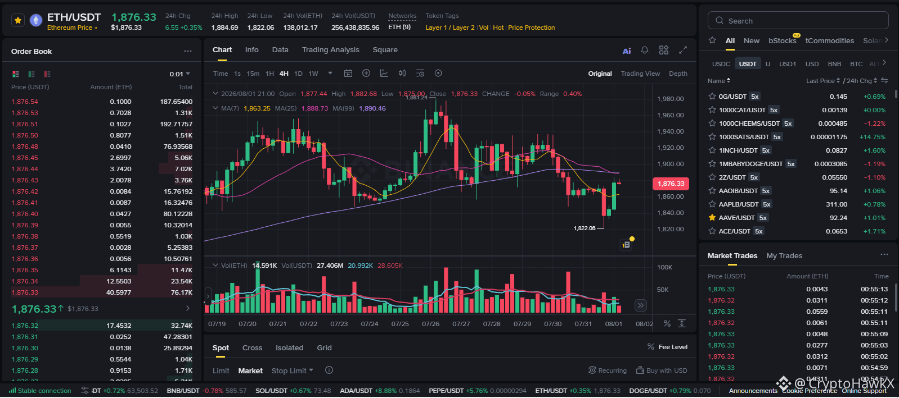Select the My Trades tab
Viewport: 899px width, 398px height.
point(784,256)
